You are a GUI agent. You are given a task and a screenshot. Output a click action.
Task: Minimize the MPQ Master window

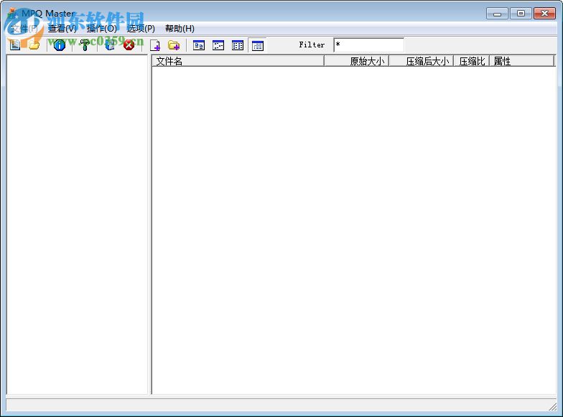(x=497, y=14)
